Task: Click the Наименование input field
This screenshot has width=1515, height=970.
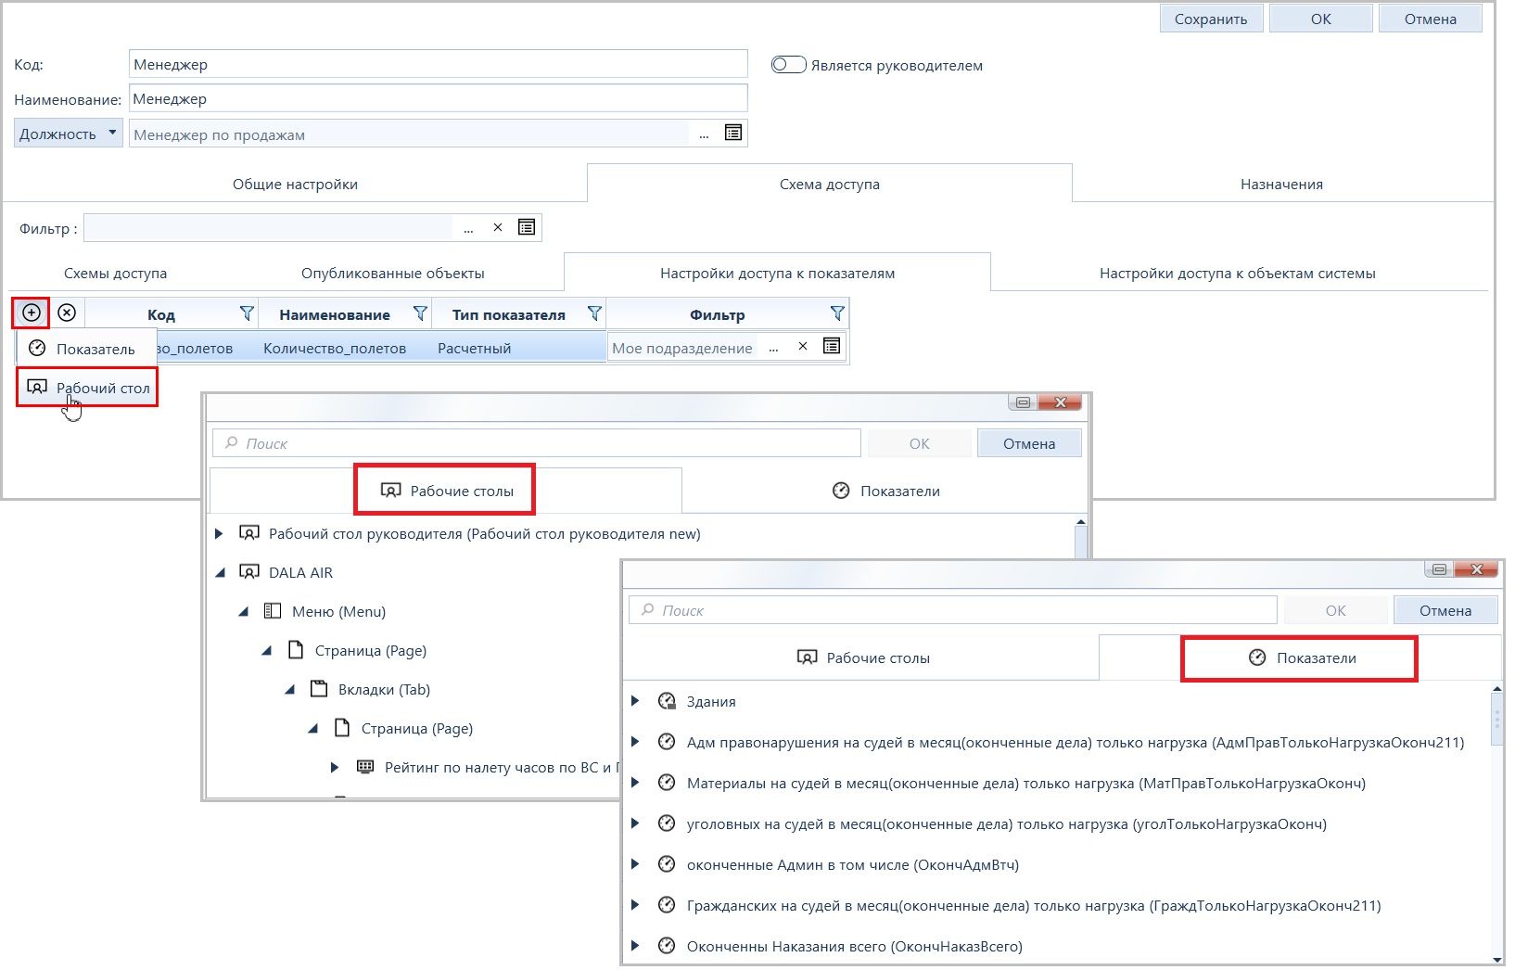Action: point(439,99)
